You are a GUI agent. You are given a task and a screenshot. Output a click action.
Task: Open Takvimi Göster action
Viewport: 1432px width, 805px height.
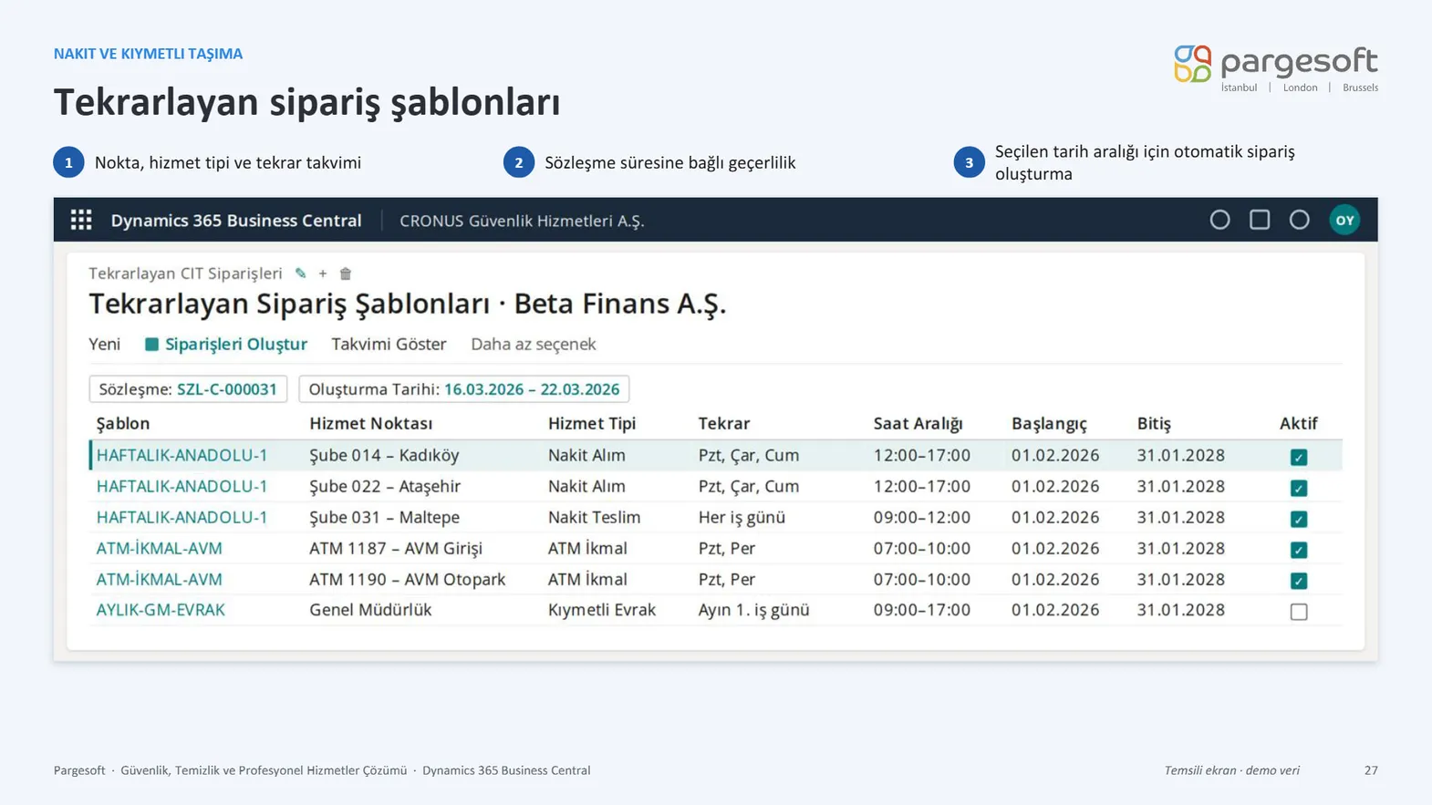(x=389, y=344)
